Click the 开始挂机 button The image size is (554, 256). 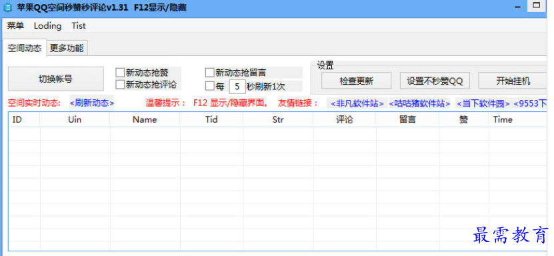[513, 81]
